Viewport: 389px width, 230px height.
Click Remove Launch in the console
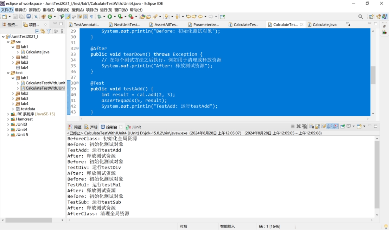pyautogui.click(x=299, y=127)
